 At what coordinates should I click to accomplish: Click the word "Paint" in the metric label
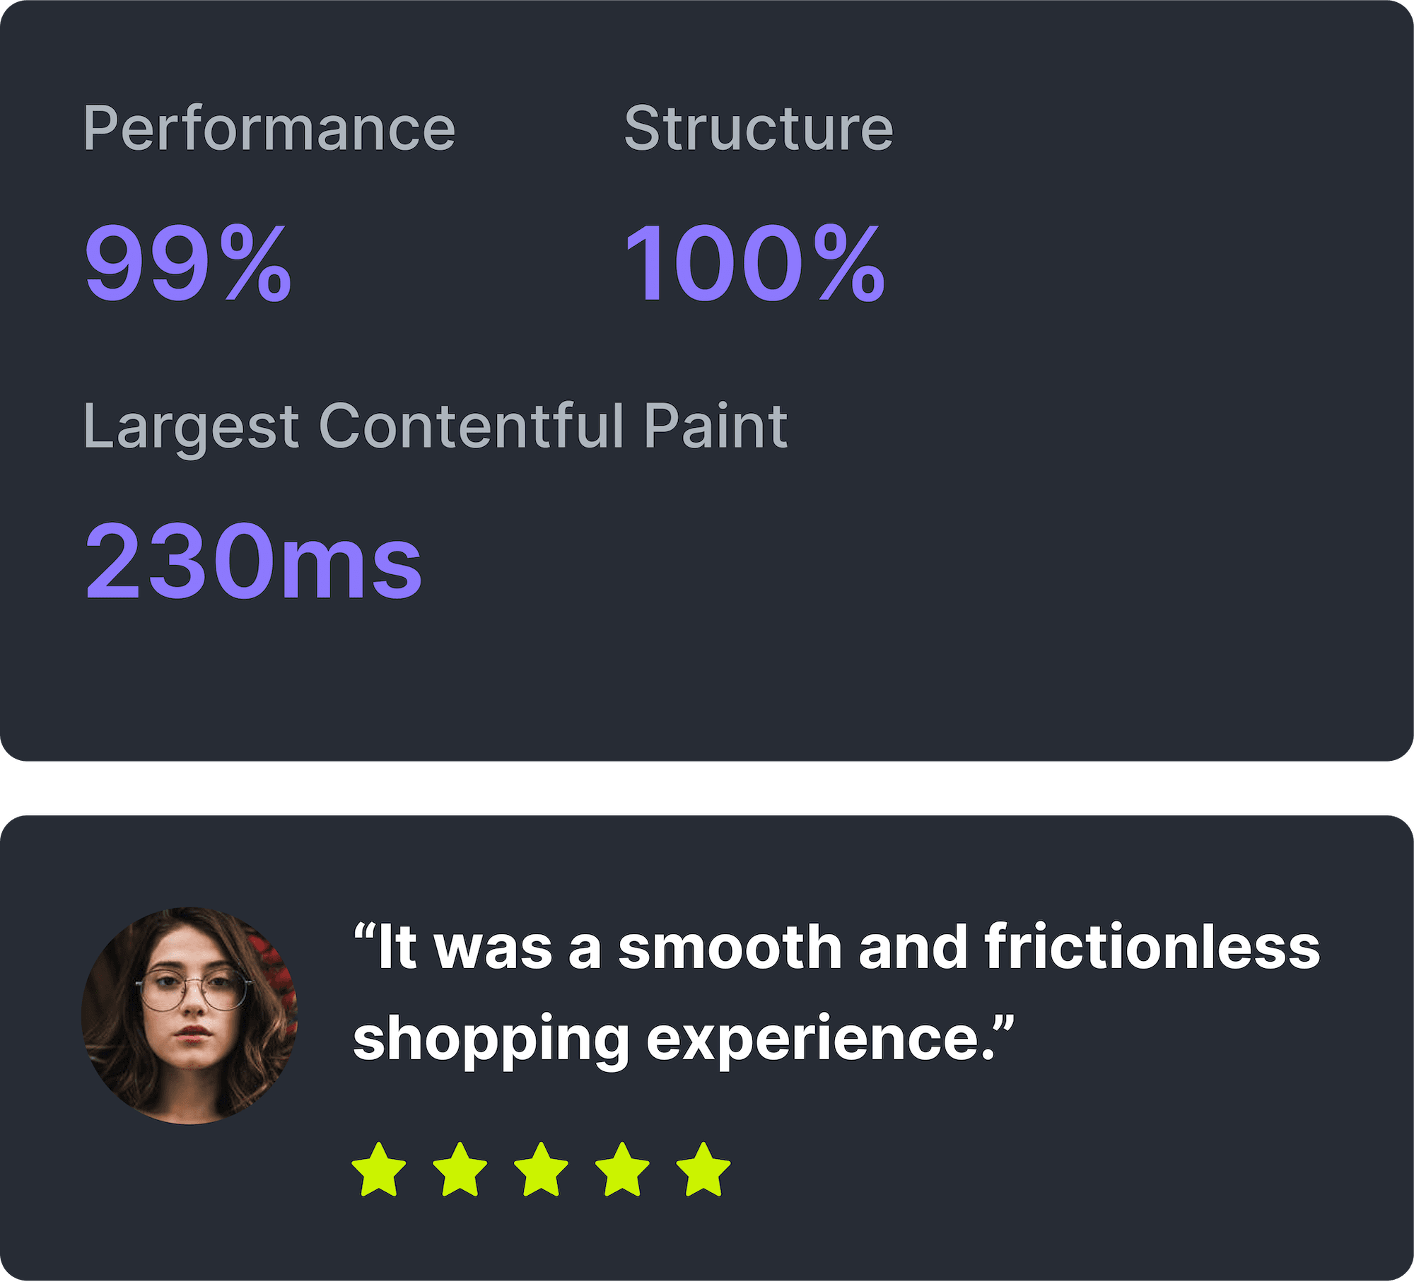tap(716, 426)
